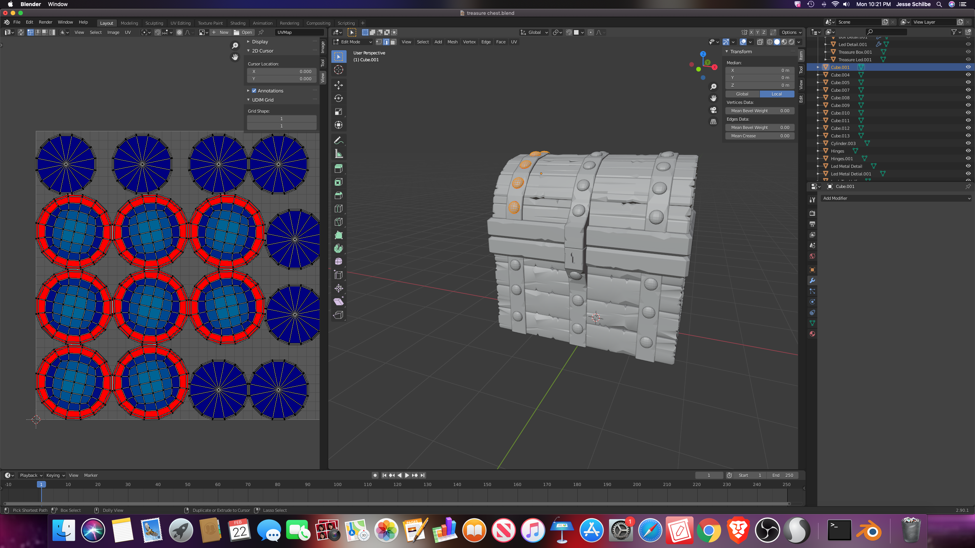Select the Knife tool in viewport toolbar
975x548 pixels.
338,222
